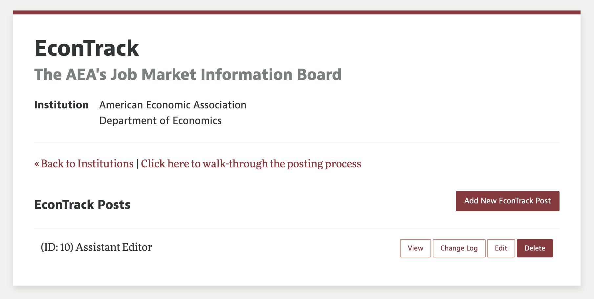
Task: Click the Job Market Information Board subtitle
Action: pyautogui.click(x=188, y=75)
